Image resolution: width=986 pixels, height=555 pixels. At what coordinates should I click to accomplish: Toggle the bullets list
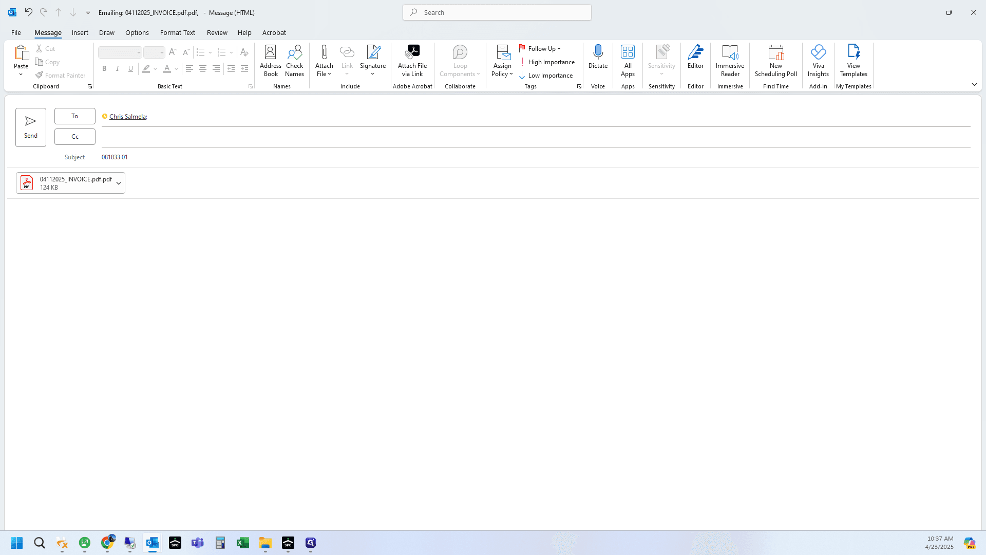coord(201,52)
